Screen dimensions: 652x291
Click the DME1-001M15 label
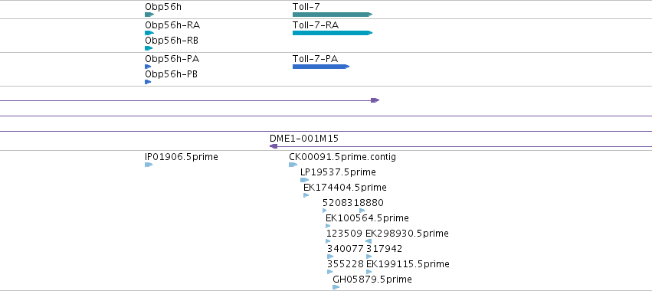click(x=304, y=139)
